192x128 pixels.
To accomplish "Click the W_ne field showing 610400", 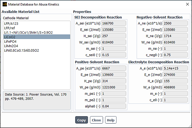I will 175,42.
